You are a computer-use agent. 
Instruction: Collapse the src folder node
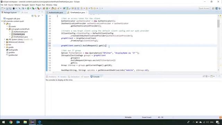click(x=5, y=24)
